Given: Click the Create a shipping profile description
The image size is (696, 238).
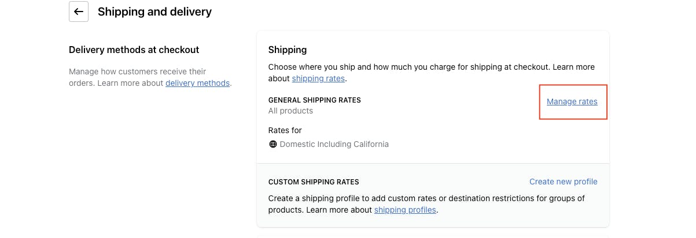Looking at the screenshot, I should 426,204.
